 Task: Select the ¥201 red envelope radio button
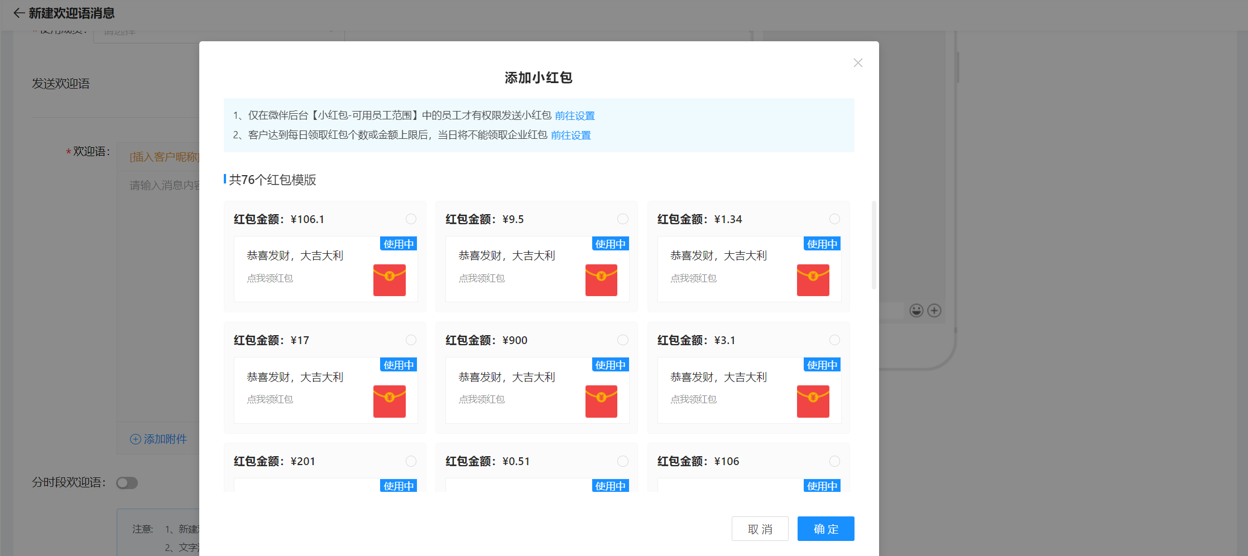click(x=411, y=461)
